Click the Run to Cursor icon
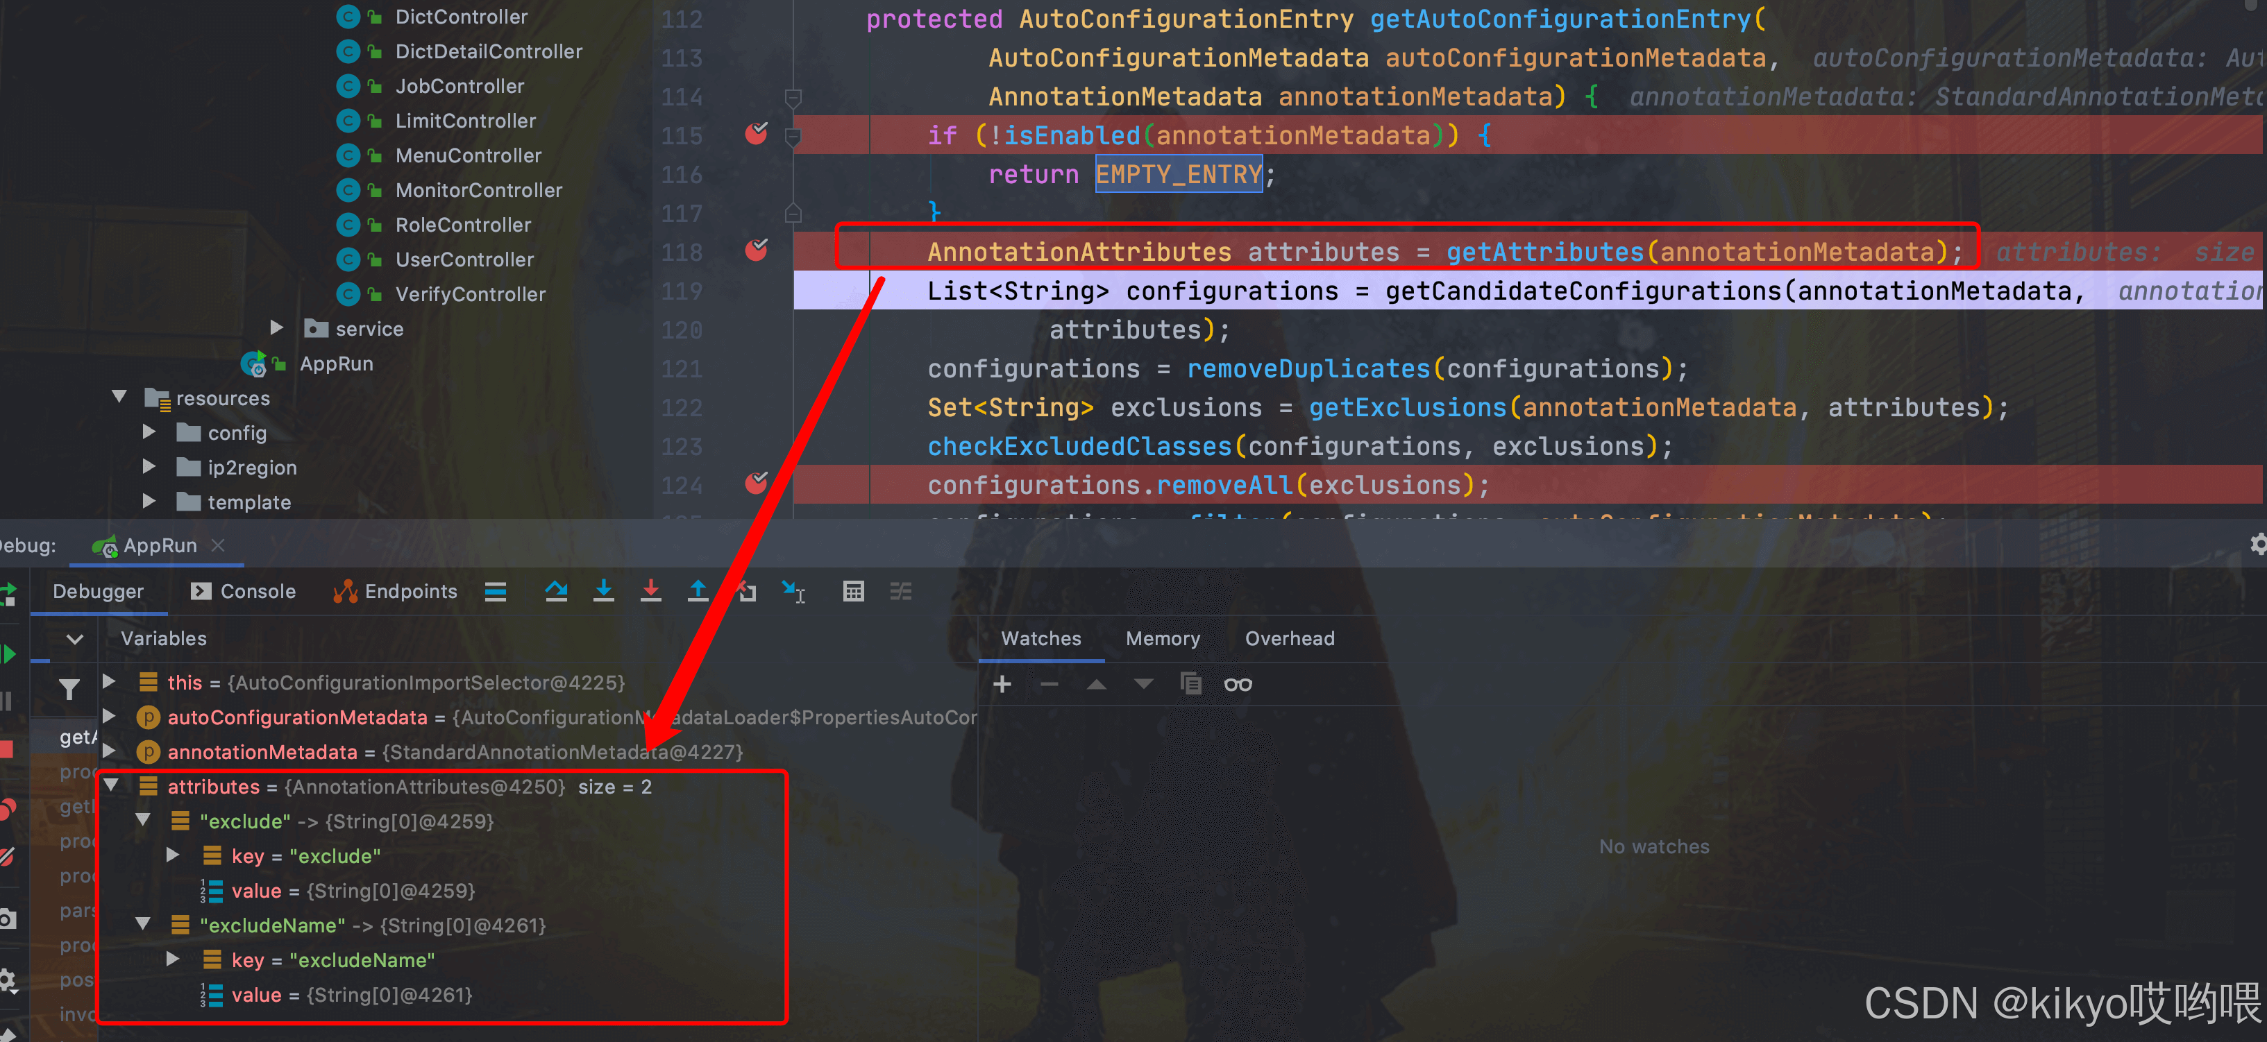The height and width of the screenshot is (1042, 2267). (x=793, y=592)
